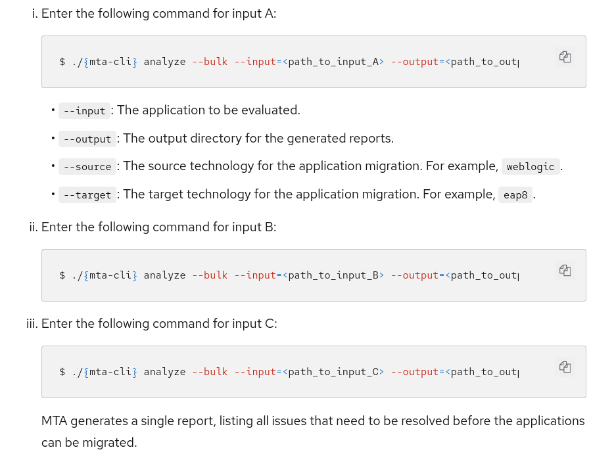
Task: Click the --input option label in list
Action: coord(85,111)
